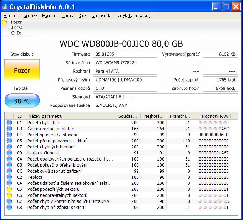Select the C: D: disk tab at top
The height and width of the screenshot is (220, 243).
(x=16, y=27)
